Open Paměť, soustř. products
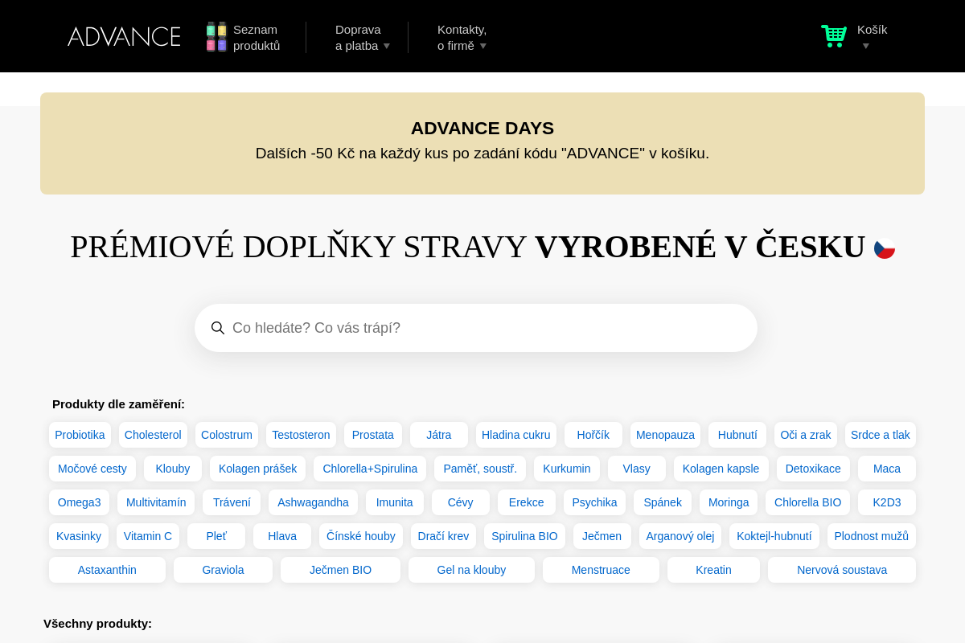 pyautogui.click(x=480, y=469)
